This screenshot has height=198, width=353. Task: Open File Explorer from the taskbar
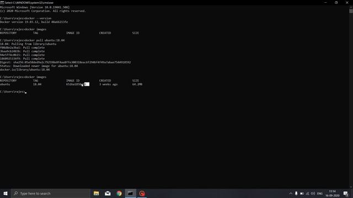[96, 193]
